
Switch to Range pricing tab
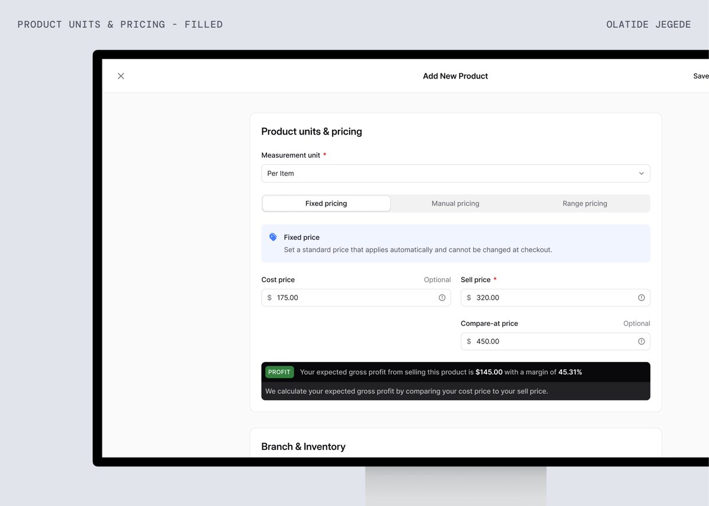pos(585,204)
